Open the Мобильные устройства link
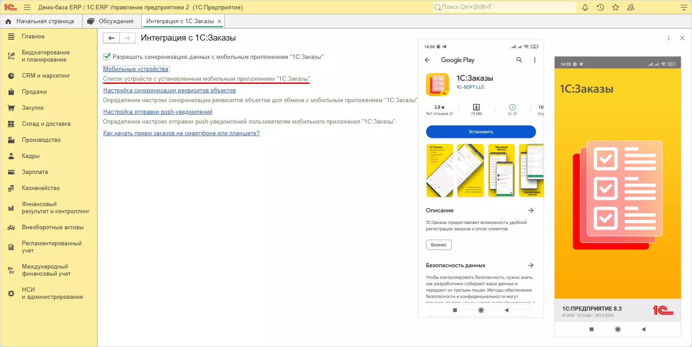The image size is (692, 347). click(136, 69)
